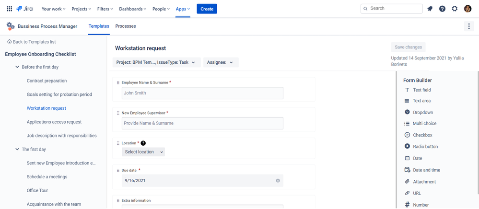
Task: Open the Apps dropdown menu
Action: (x=183, y=9)
